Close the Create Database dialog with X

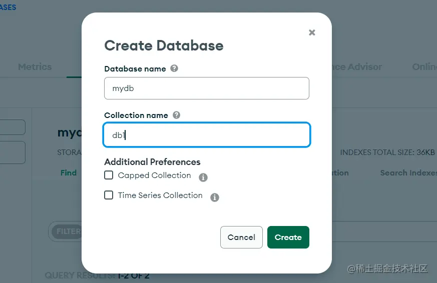pos(312,32)
